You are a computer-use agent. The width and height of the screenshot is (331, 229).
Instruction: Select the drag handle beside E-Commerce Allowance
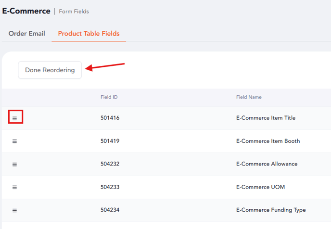coord(14,164)
